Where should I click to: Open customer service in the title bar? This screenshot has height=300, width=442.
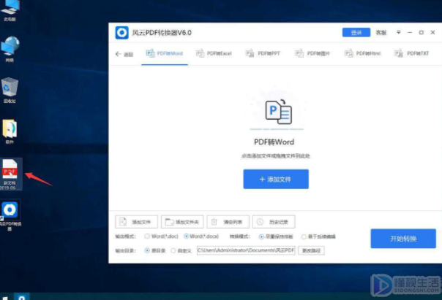pyautogui.click(x=381, y=33)
